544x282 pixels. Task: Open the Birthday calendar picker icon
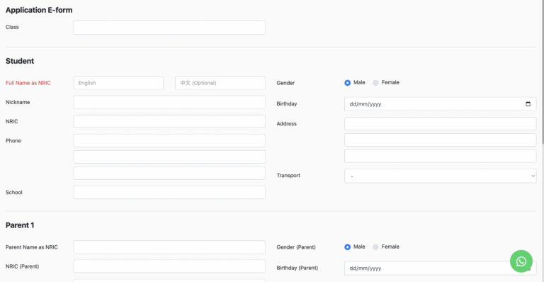[528, 103]
